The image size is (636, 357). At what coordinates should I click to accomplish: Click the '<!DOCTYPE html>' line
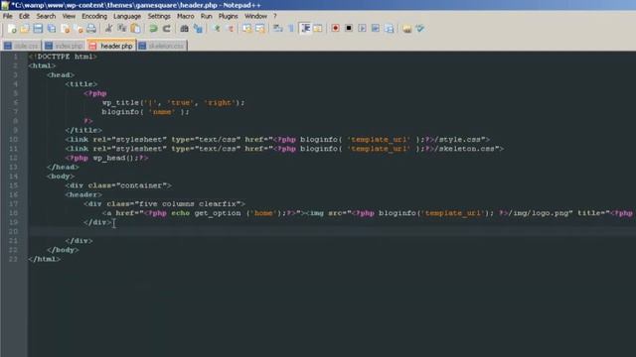pyautogui.click(x=63, y=57)
